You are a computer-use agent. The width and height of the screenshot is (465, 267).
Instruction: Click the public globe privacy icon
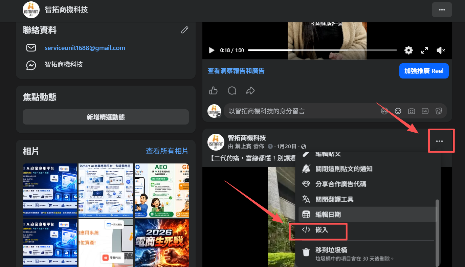point(304,147)
